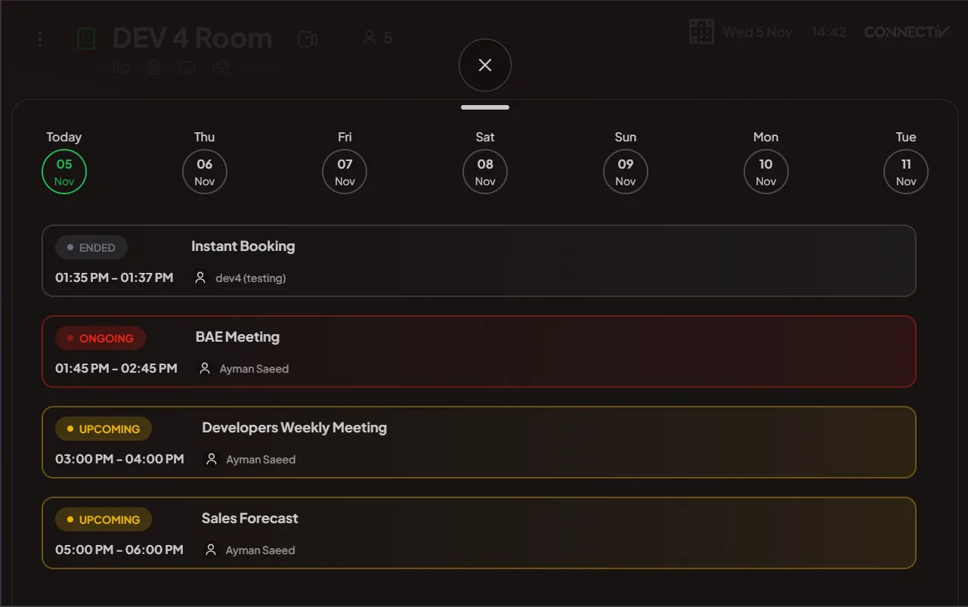The image size is (968, 607).
Task: Click the calendar grid icon beside Wed 5 Nov
Action: pos(701,32)
